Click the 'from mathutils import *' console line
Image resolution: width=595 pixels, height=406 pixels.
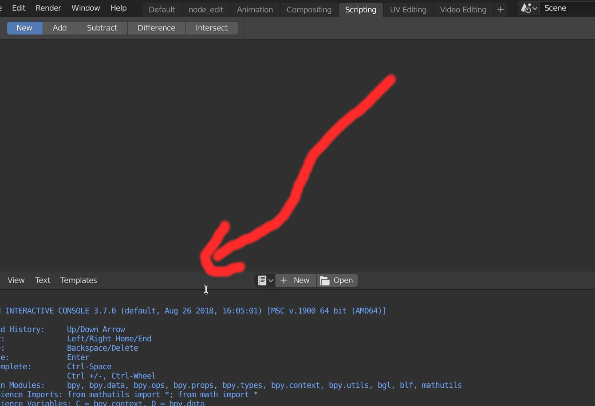tap(162, 394)
